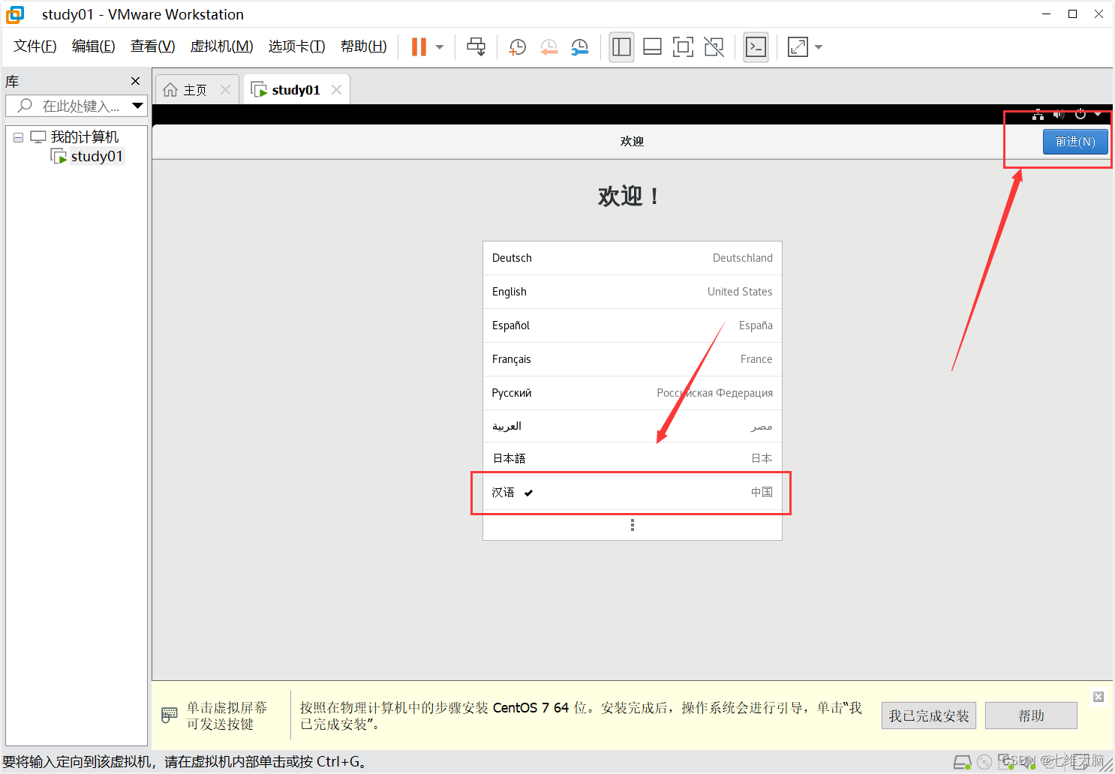Expand guest system menu arrow
The height and width of the screenshot is (774, 1115).
click(x=1098, y=115)
